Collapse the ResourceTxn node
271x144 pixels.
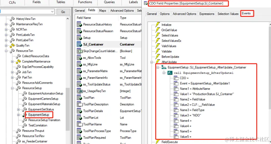[x=6, y=51]
